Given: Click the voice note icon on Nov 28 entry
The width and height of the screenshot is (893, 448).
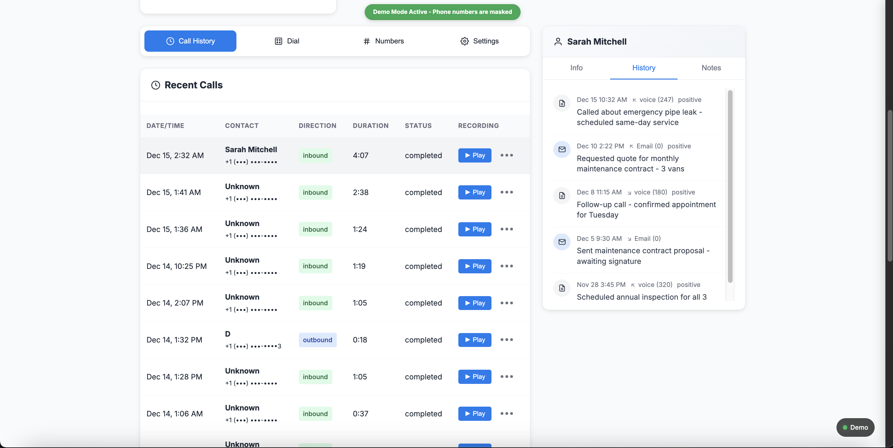Looking at the screenshot, I should pyautogui.click(x=562, y=288).
